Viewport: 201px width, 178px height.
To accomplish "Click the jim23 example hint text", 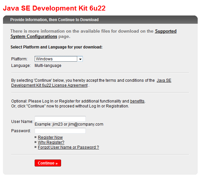I will (x=69, y=124).
